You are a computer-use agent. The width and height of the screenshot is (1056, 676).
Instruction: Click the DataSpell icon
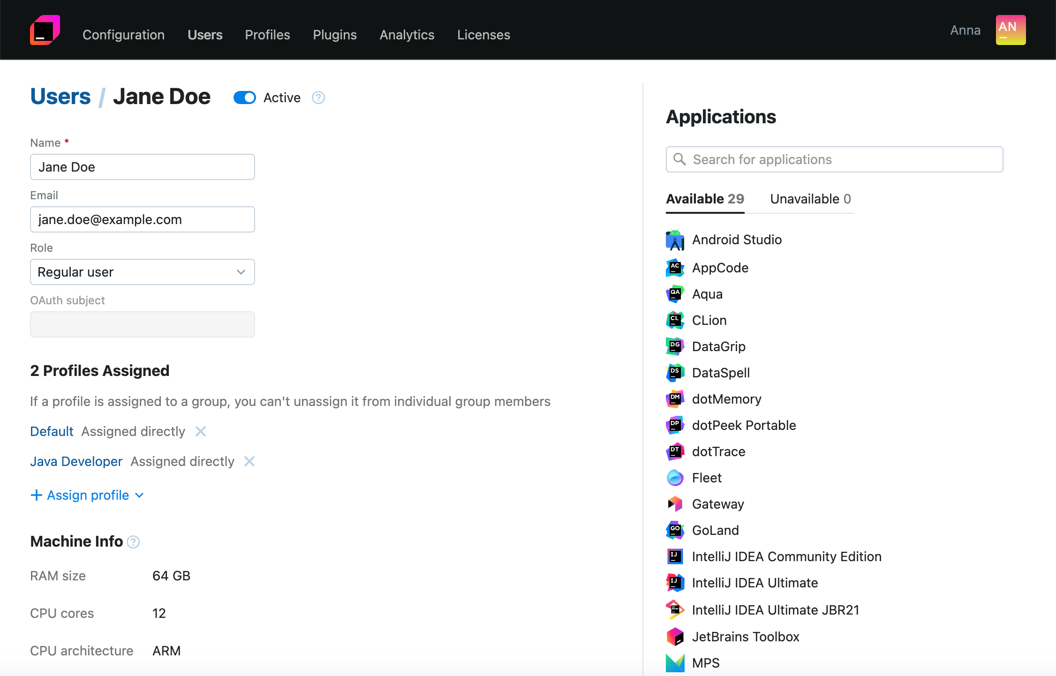pos(675,373)
